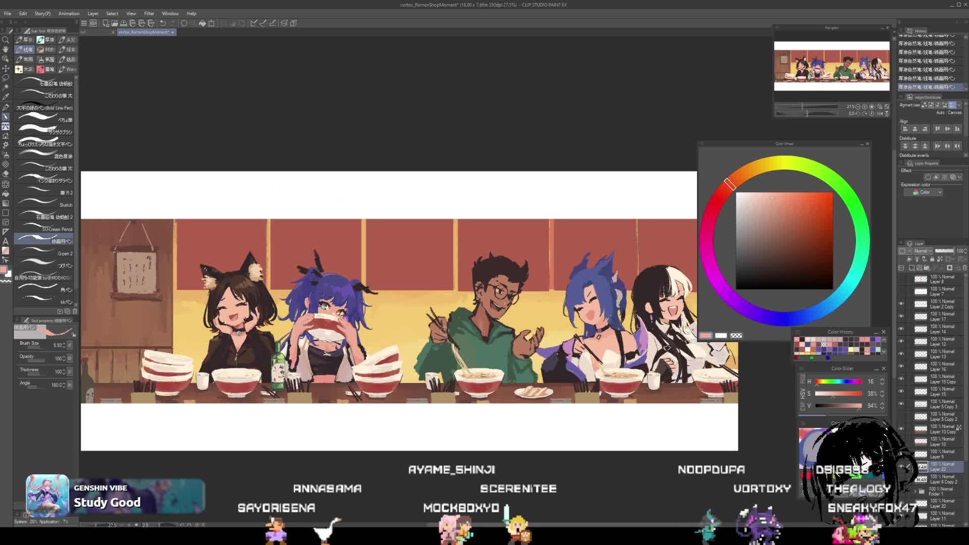Viewport: 969px width, 545px height.
Task: Click the create layer mask icon
Action: pyautogui.click(x=949, y=267)
